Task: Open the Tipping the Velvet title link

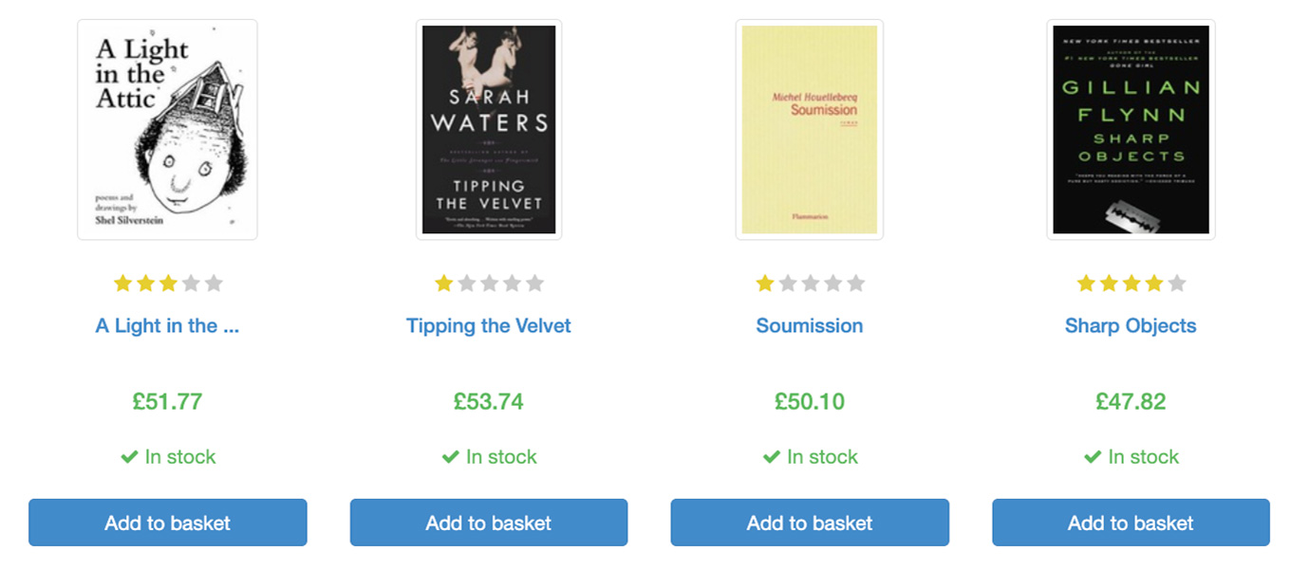Action: point(489,326)
